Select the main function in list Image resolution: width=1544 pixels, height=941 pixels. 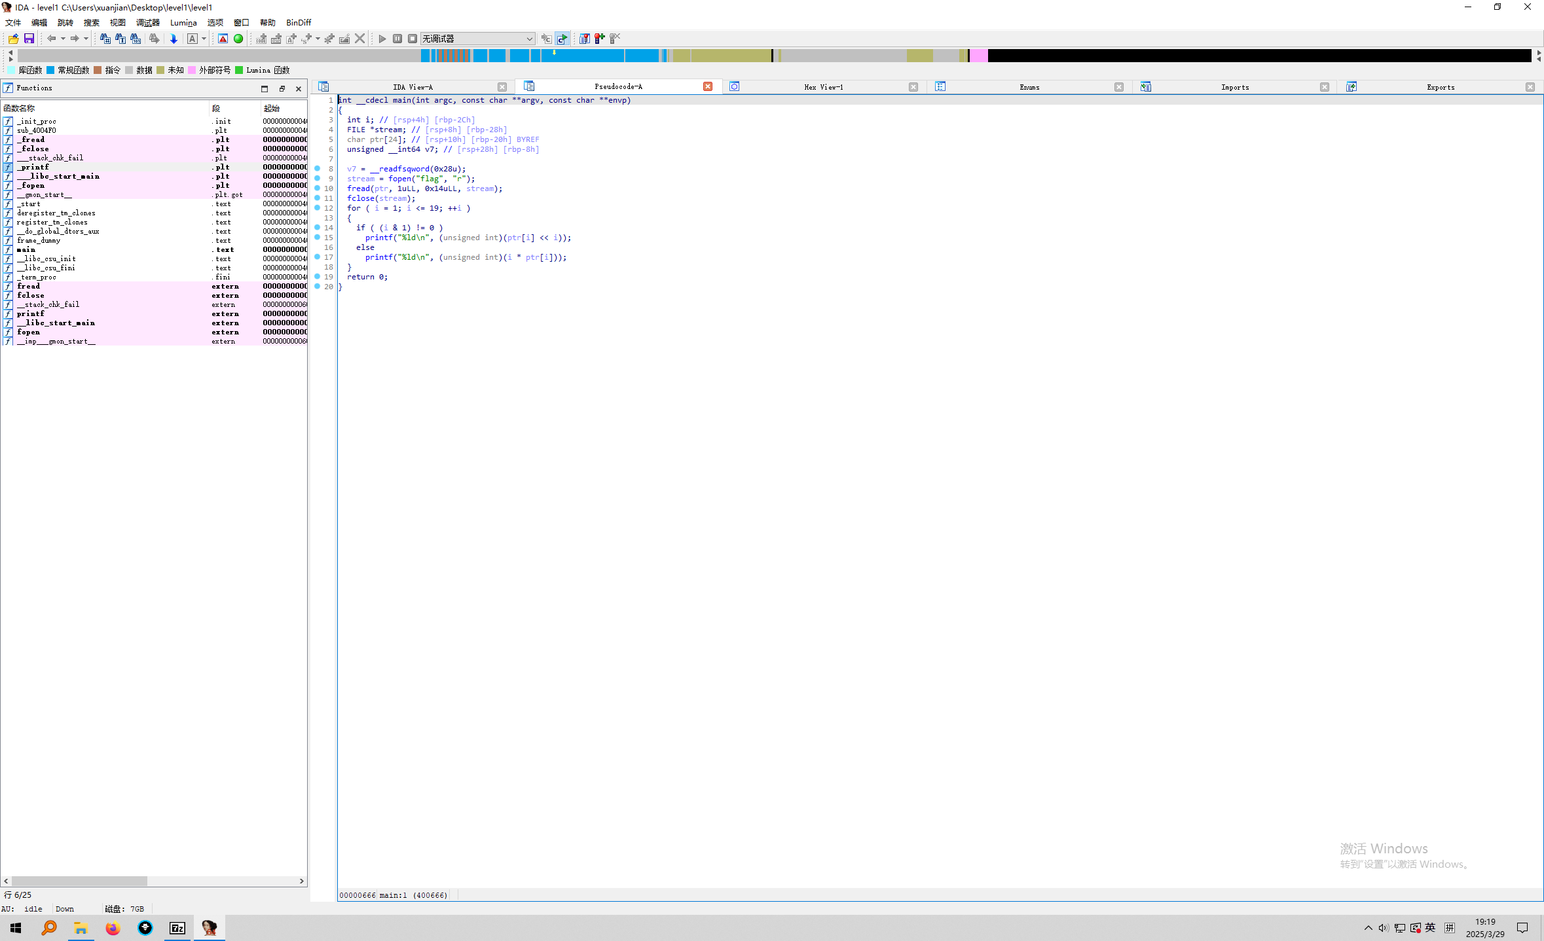pyautogui.click(x=26, y=249)
